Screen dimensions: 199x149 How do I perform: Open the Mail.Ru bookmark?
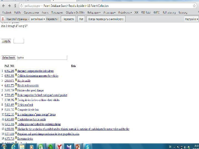pos(18,12)
